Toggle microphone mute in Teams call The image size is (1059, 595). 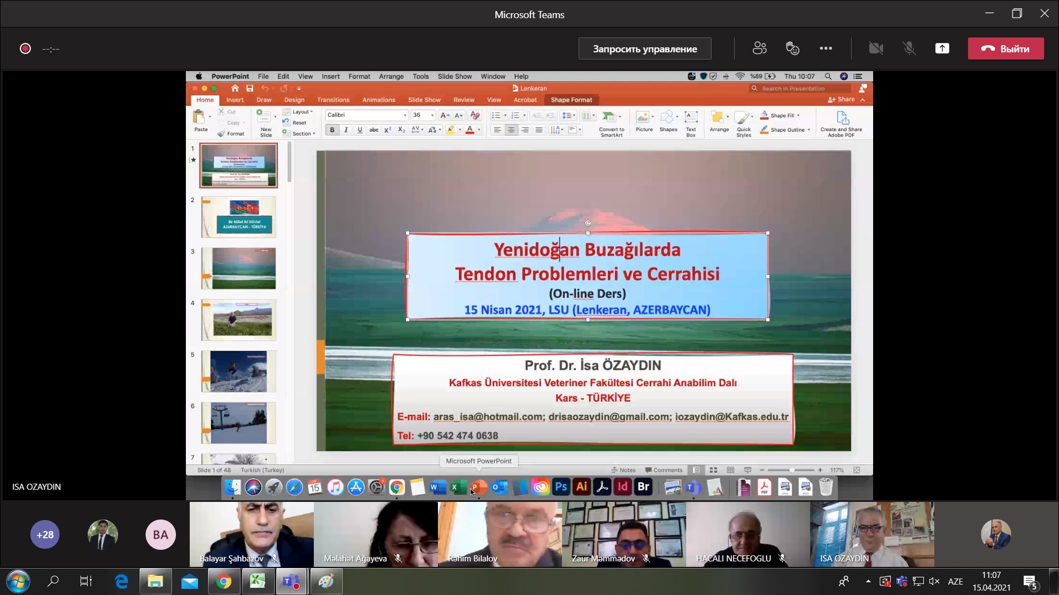(909, 48)
